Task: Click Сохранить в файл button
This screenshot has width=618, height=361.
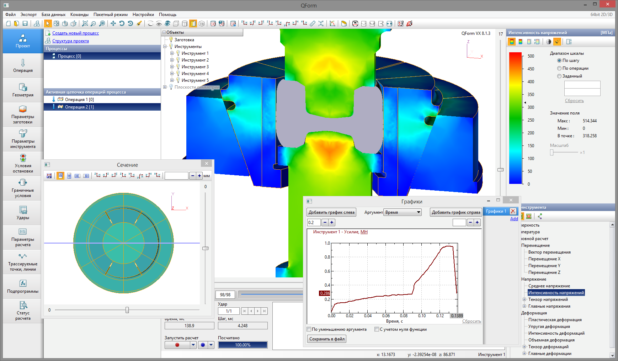Action: [326, 339]
